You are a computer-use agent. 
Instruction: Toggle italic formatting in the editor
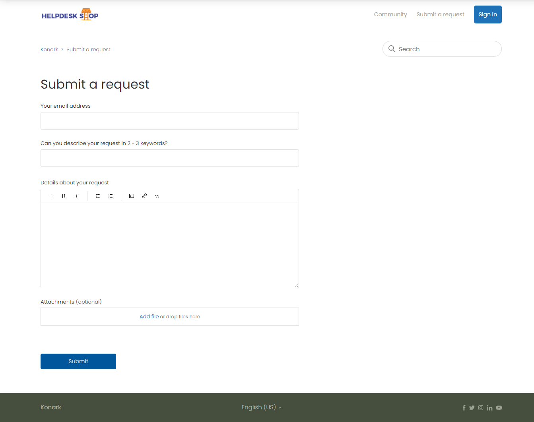[x=76, y=196]
